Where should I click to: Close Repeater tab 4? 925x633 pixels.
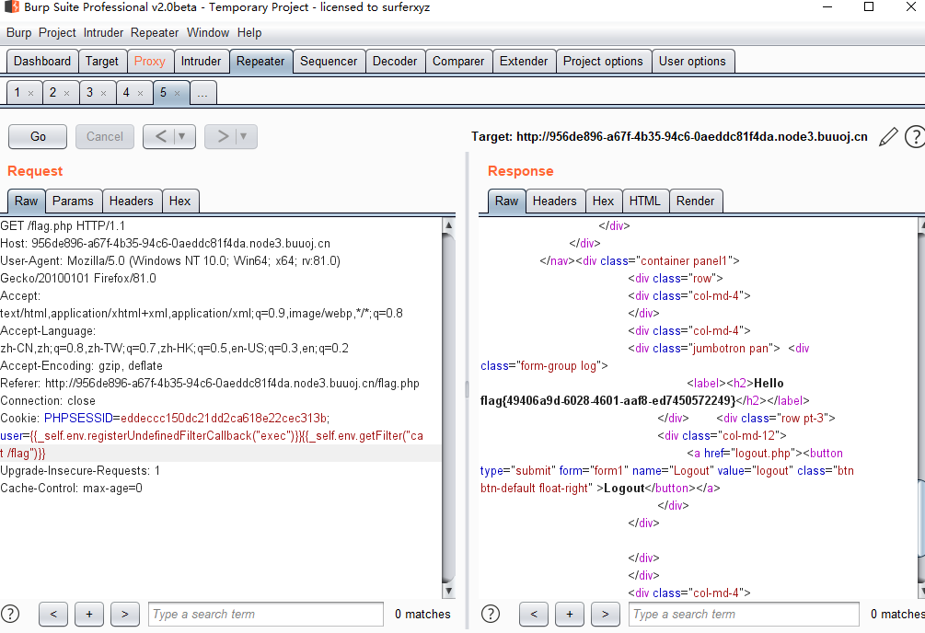click(140, 93)
